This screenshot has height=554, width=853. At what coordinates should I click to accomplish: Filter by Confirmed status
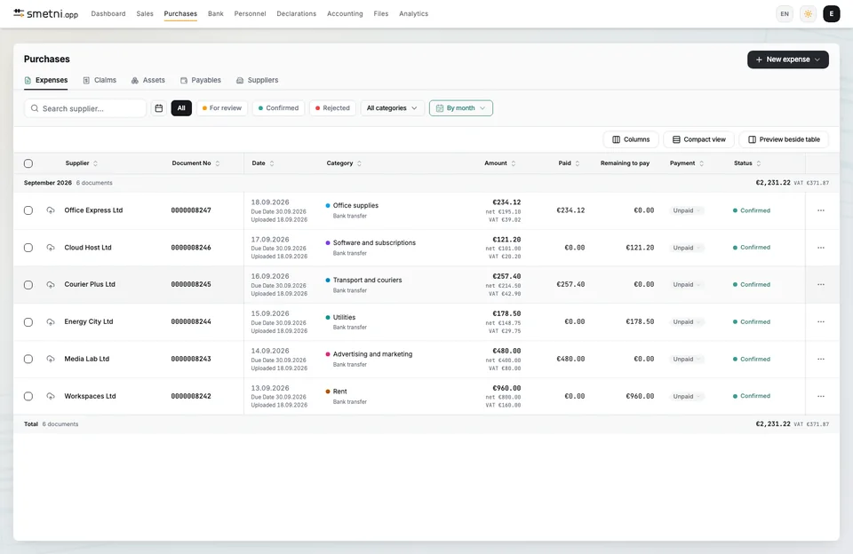pos(278,108)
